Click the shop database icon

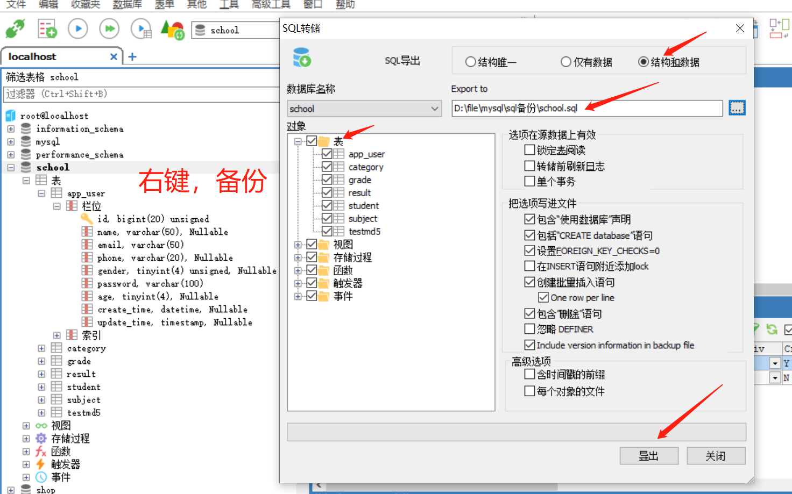(x=26, y=489)
